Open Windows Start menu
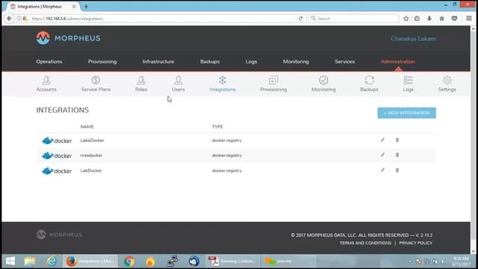The width and height of the screenshot is (478, 269). click(x=10, y=261)
